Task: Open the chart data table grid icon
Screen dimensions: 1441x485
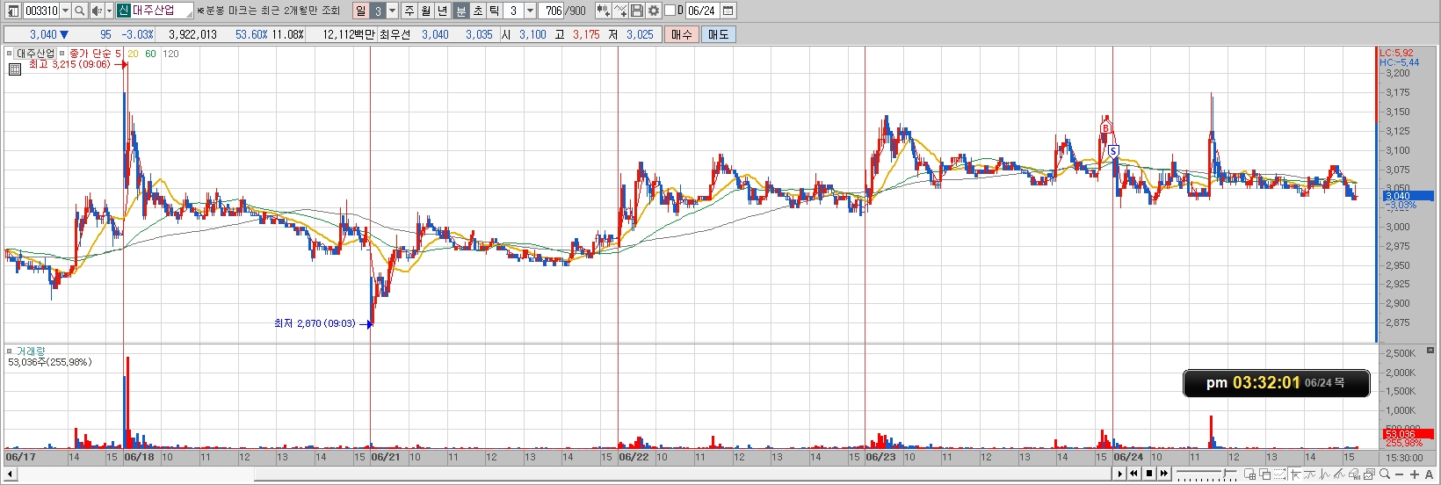Action: (x=14, y=69)
